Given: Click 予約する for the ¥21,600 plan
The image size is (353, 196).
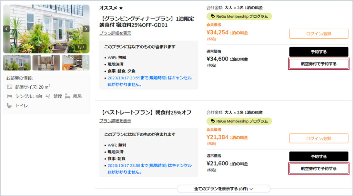Looking at the screenshot, I should (319, 156).
